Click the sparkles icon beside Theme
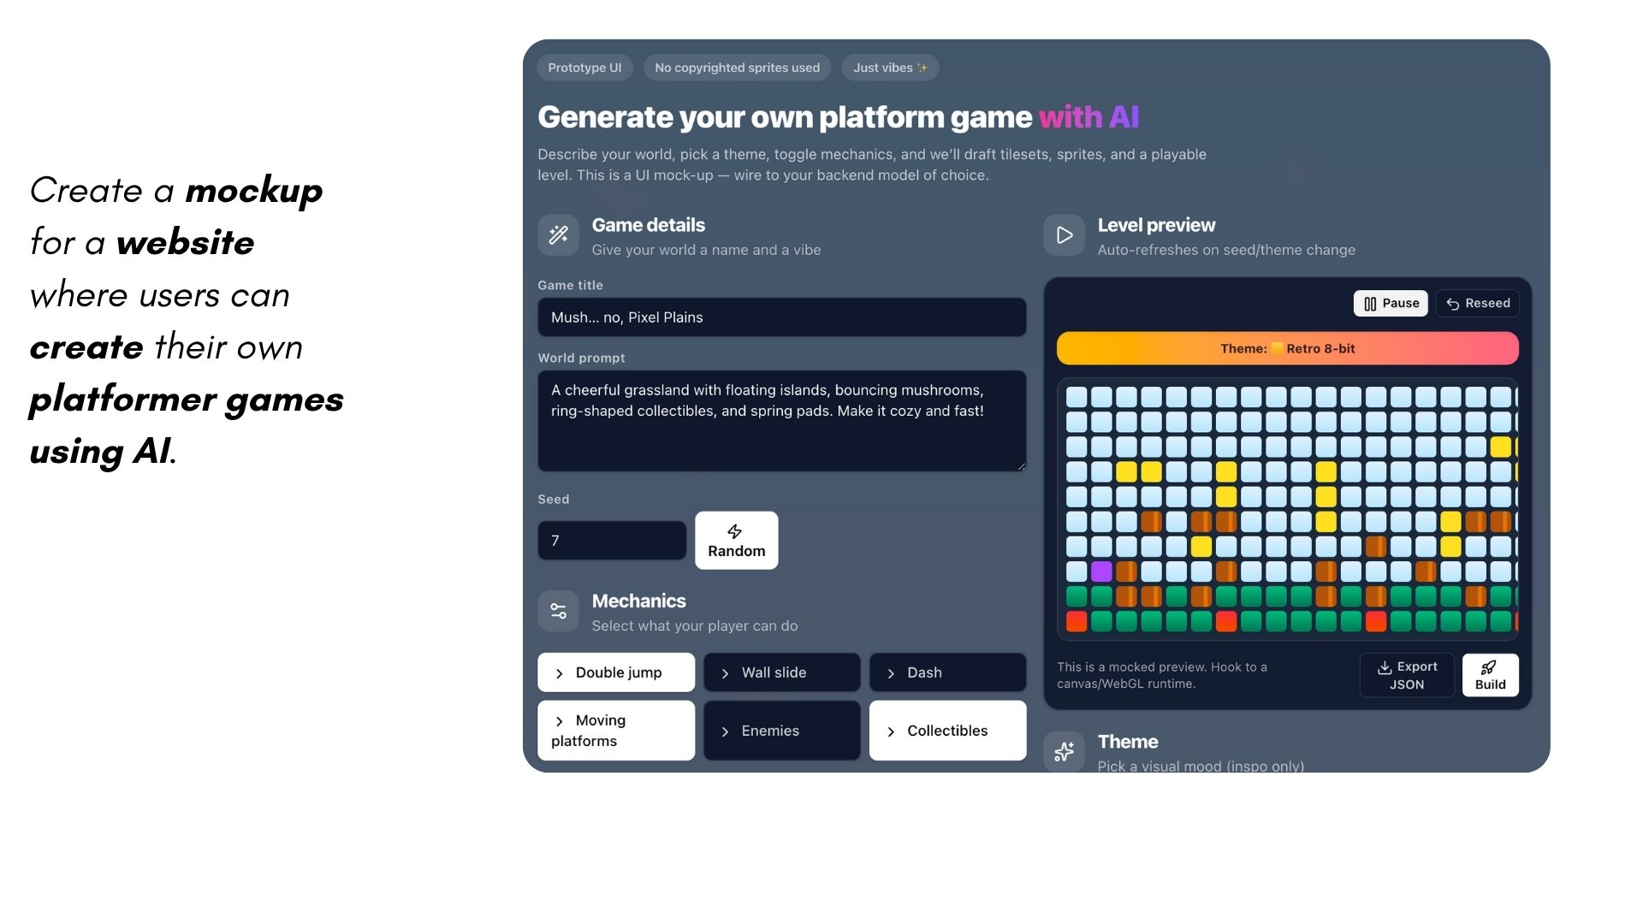The height and width of the screenshot is (924, 1643). [1064, 752]
